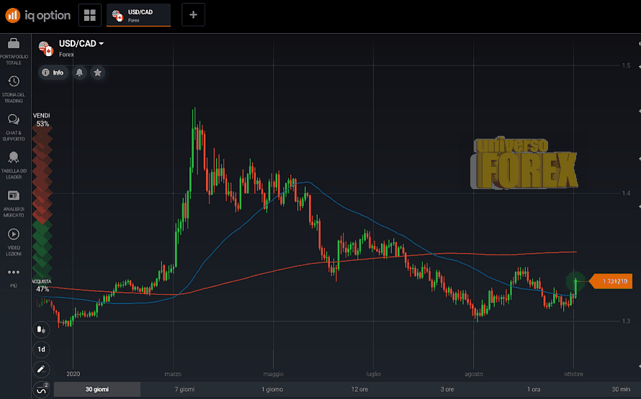Click the Info button
This screenshot has width=641, height=399.
click(53, 73)
